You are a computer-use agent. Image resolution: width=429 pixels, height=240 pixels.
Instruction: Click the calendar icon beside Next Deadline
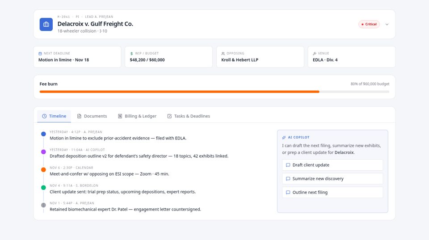(40, 54)
